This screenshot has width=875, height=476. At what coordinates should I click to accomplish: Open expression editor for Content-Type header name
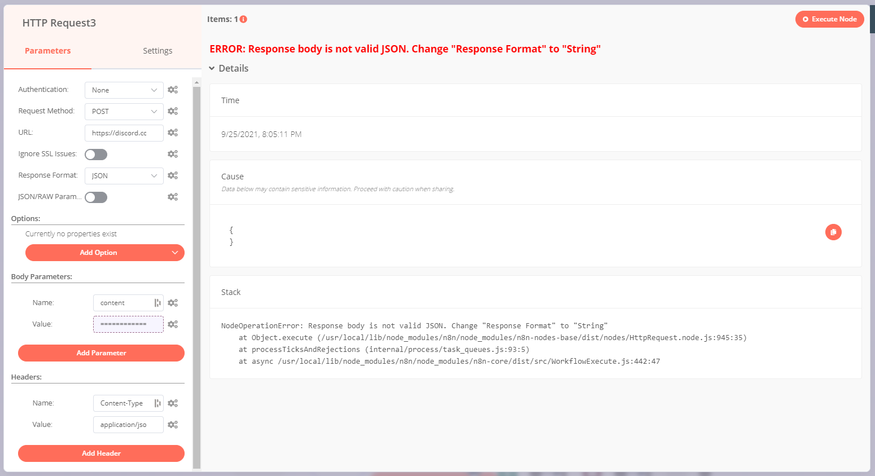click(x=159, y=403)
